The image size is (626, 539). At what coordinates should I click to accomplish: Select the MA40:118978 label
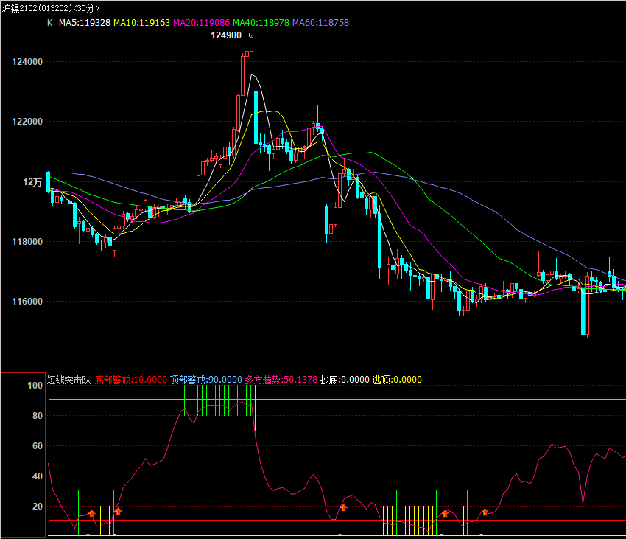261,23
